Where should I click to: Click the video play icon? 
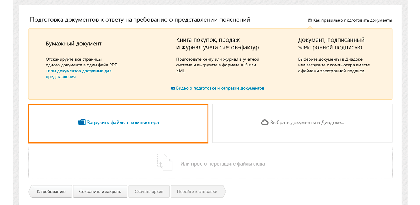(x=173, y=88)
